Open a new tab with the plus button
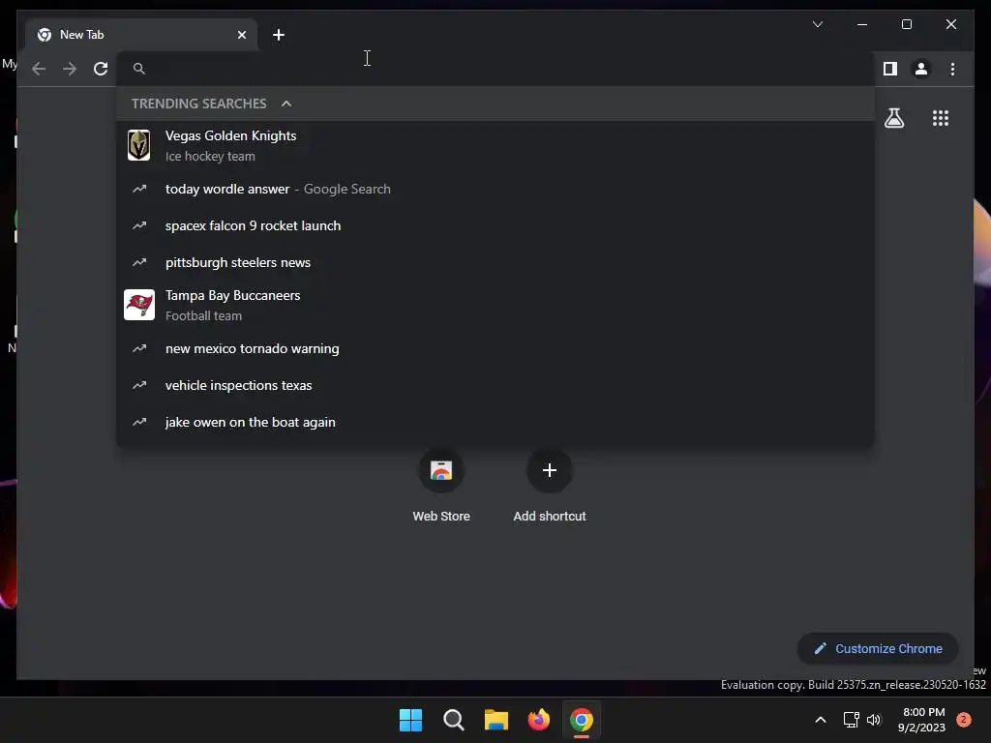This screenshot has width=991, height=743. coord(279,35)
